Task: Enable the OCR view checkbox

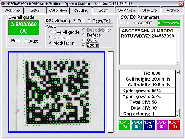Action: coord(84,40)
